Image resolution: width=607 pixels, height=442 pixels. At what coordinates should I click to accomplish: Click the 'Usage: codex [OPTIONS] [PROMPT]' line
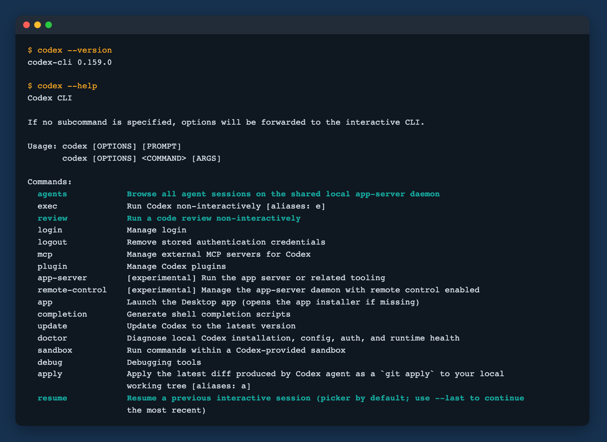[x=105, y=146]
